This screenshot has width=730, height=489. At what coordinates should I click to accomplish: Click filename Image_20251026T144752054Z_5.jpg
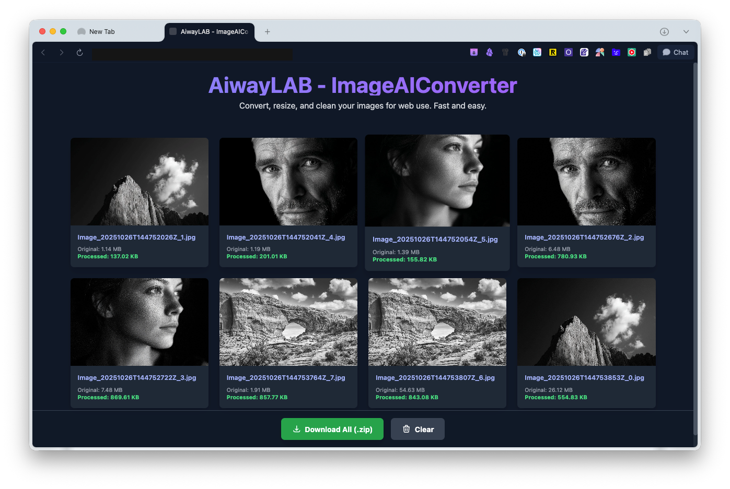(435, 240)
